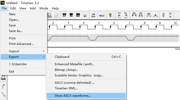Select the lab label tool
The width and height of the screenshot is (180, 100).
click(3, 78)
